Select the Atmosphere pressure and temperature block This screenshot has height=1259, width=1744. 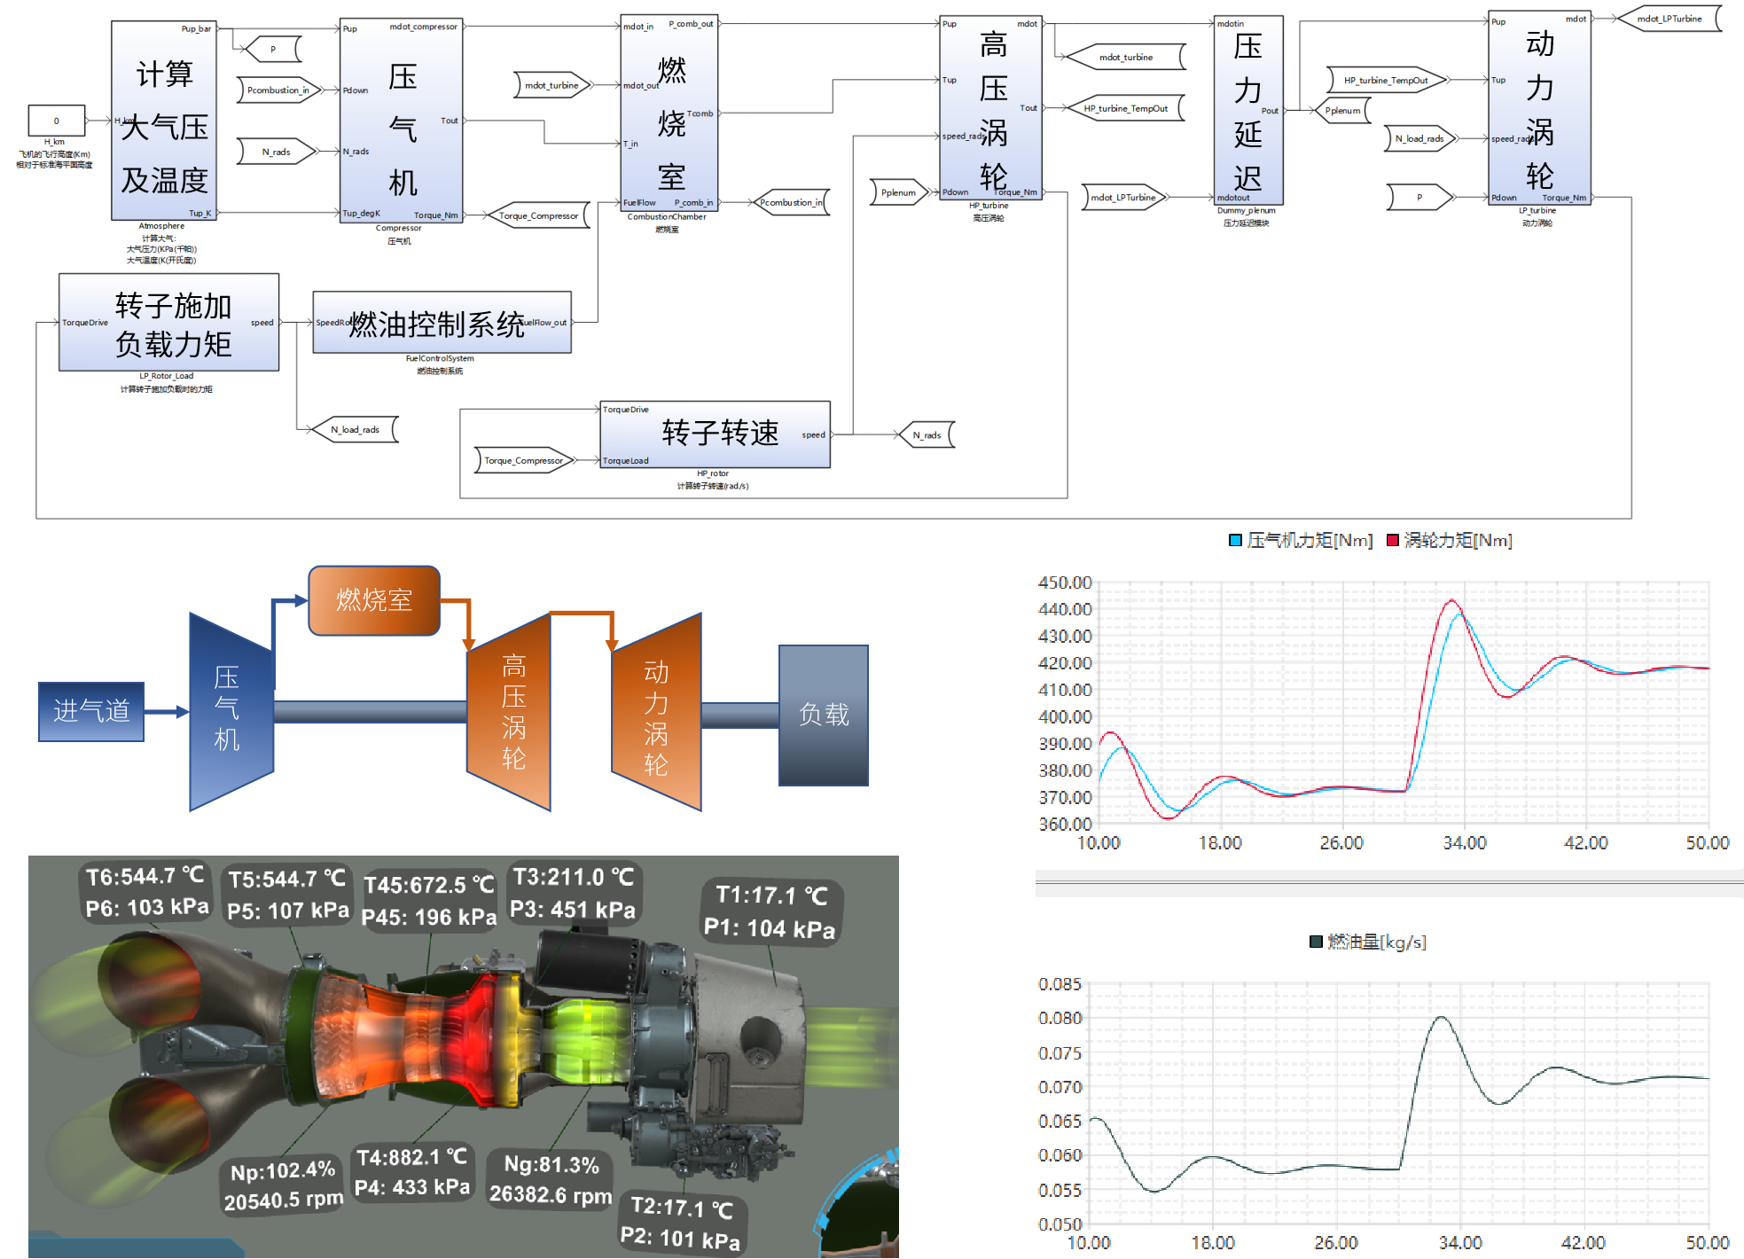pyautogui.click(x=164, y=121)
